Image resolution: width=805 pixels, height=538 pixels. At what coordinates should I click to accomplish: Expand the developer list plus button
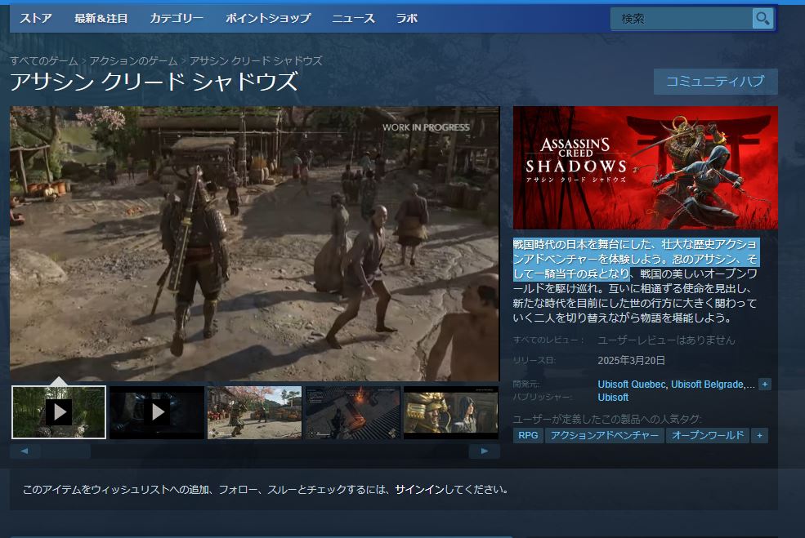pos(764,385)
